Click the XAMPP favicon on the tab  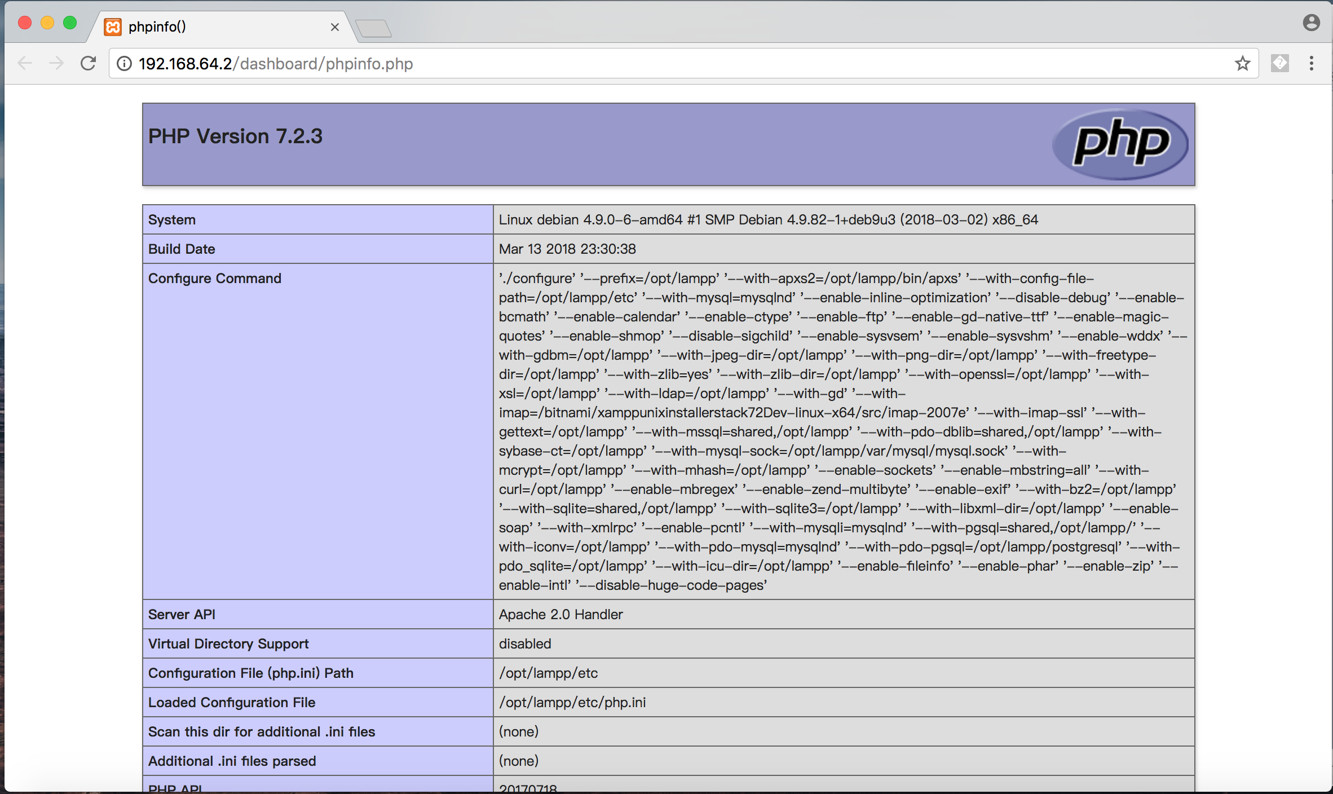point(113,27)
